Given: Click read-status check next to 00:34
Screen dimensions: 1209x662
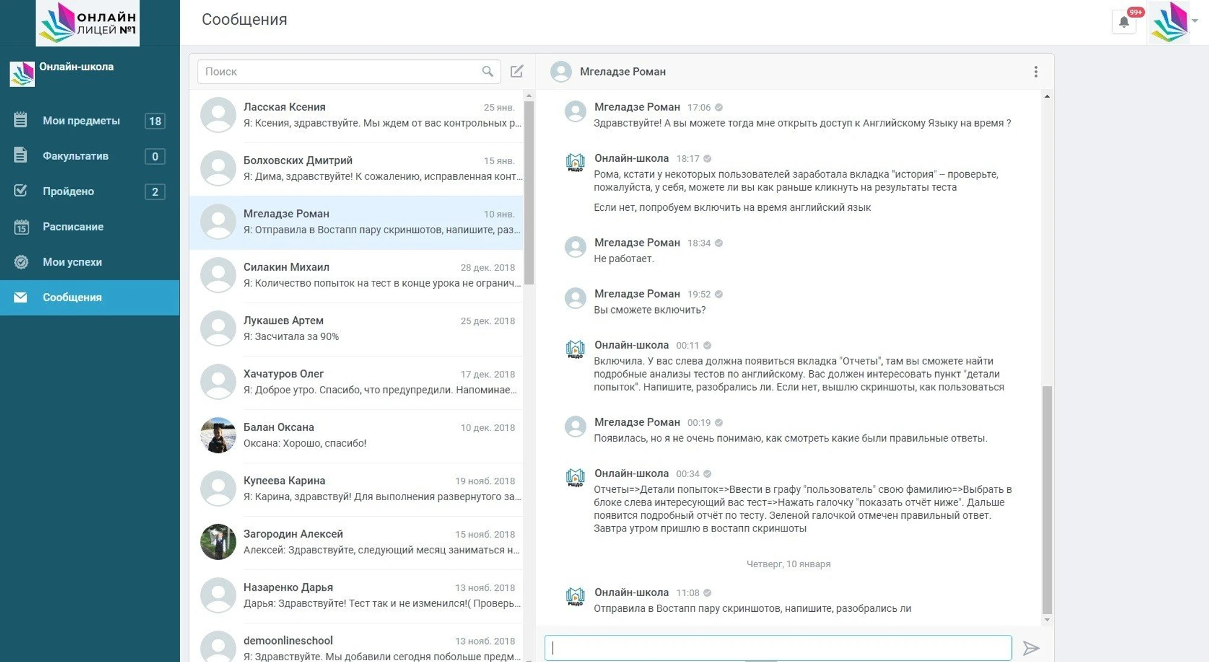Looking at the screenshot, I should pos(707,474).
